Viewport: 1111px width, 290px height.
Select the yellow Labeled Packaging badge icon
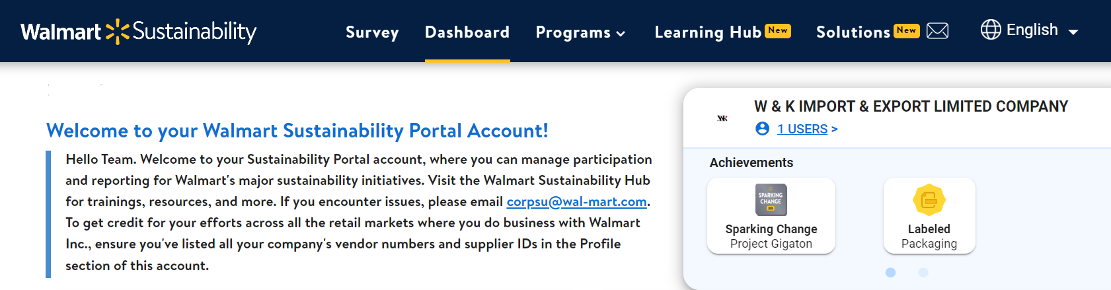(x=929, y=199)
